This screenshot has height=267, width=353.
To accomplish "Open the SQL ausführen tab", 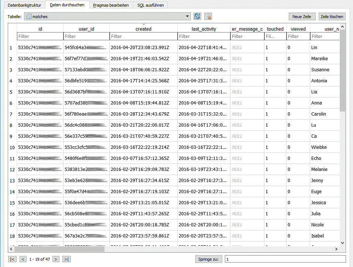I will 150,5.
